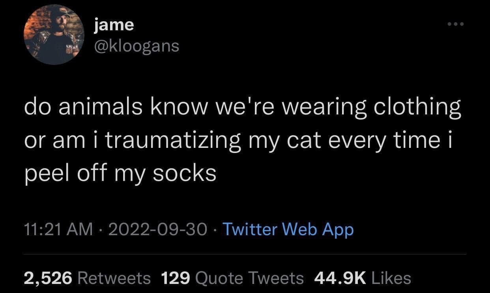Open the @kloogans profile handle
This screenshot has height=293, width=490.
click(136, 46)
